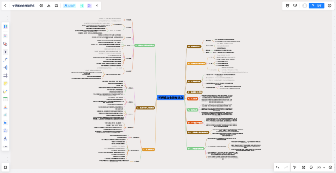Viewport: 336px width, 173px height.
Task: Select central node 考研政治史纲知识点
Action: point(170,98)
